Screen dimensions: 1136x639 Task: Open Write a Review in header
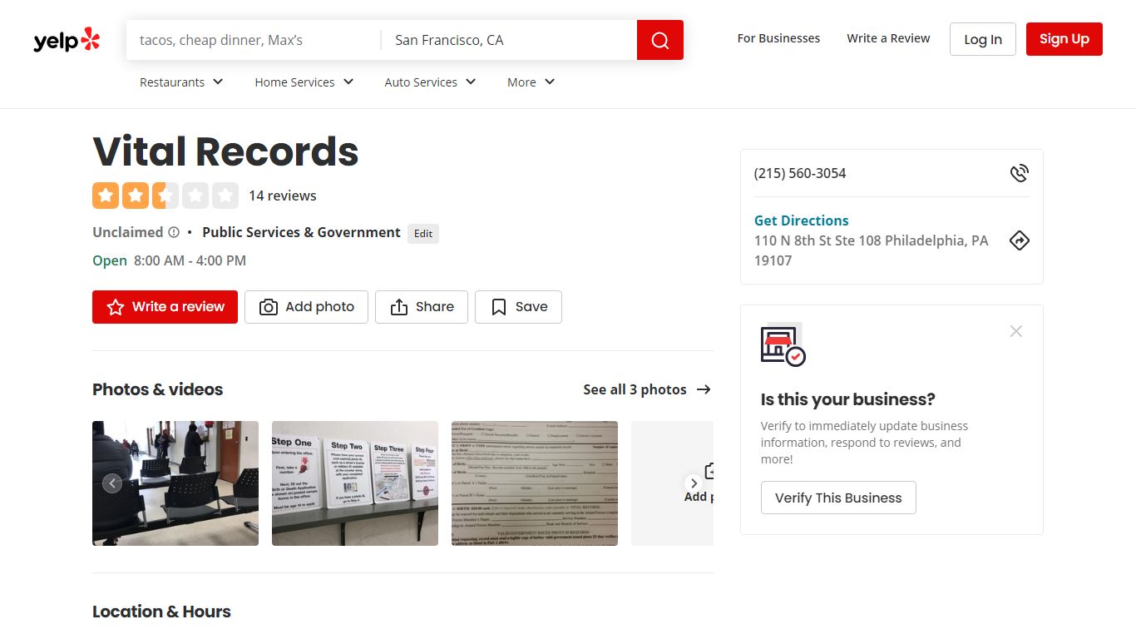(888, 38)
